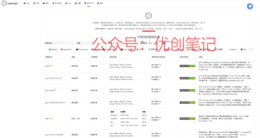260x138 pixels.
Task: Click the blue bird icon at top right
Action: tap(250, 6)
